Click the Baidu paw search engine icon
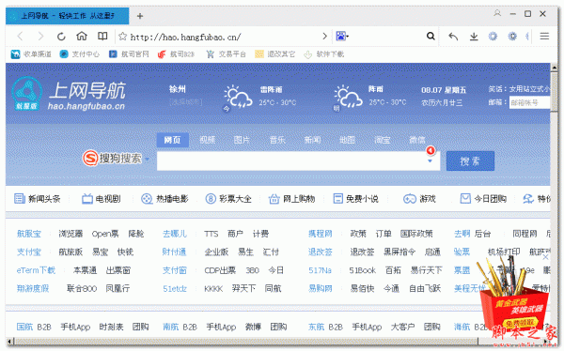 pyautogui.click(x=340, y=36)
